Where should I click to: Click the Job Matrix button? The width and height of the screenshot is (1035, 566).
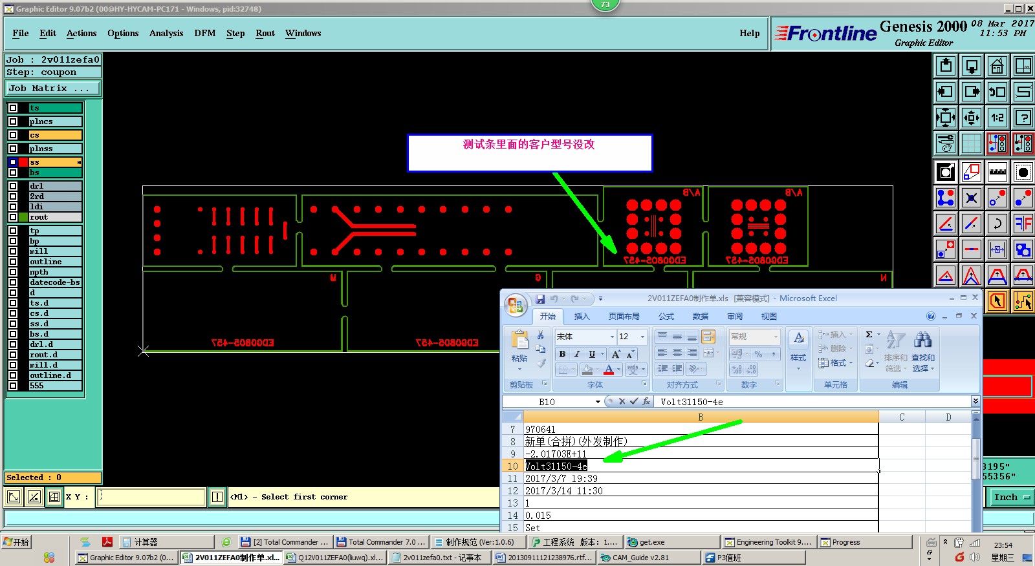(x=53, y=88)
